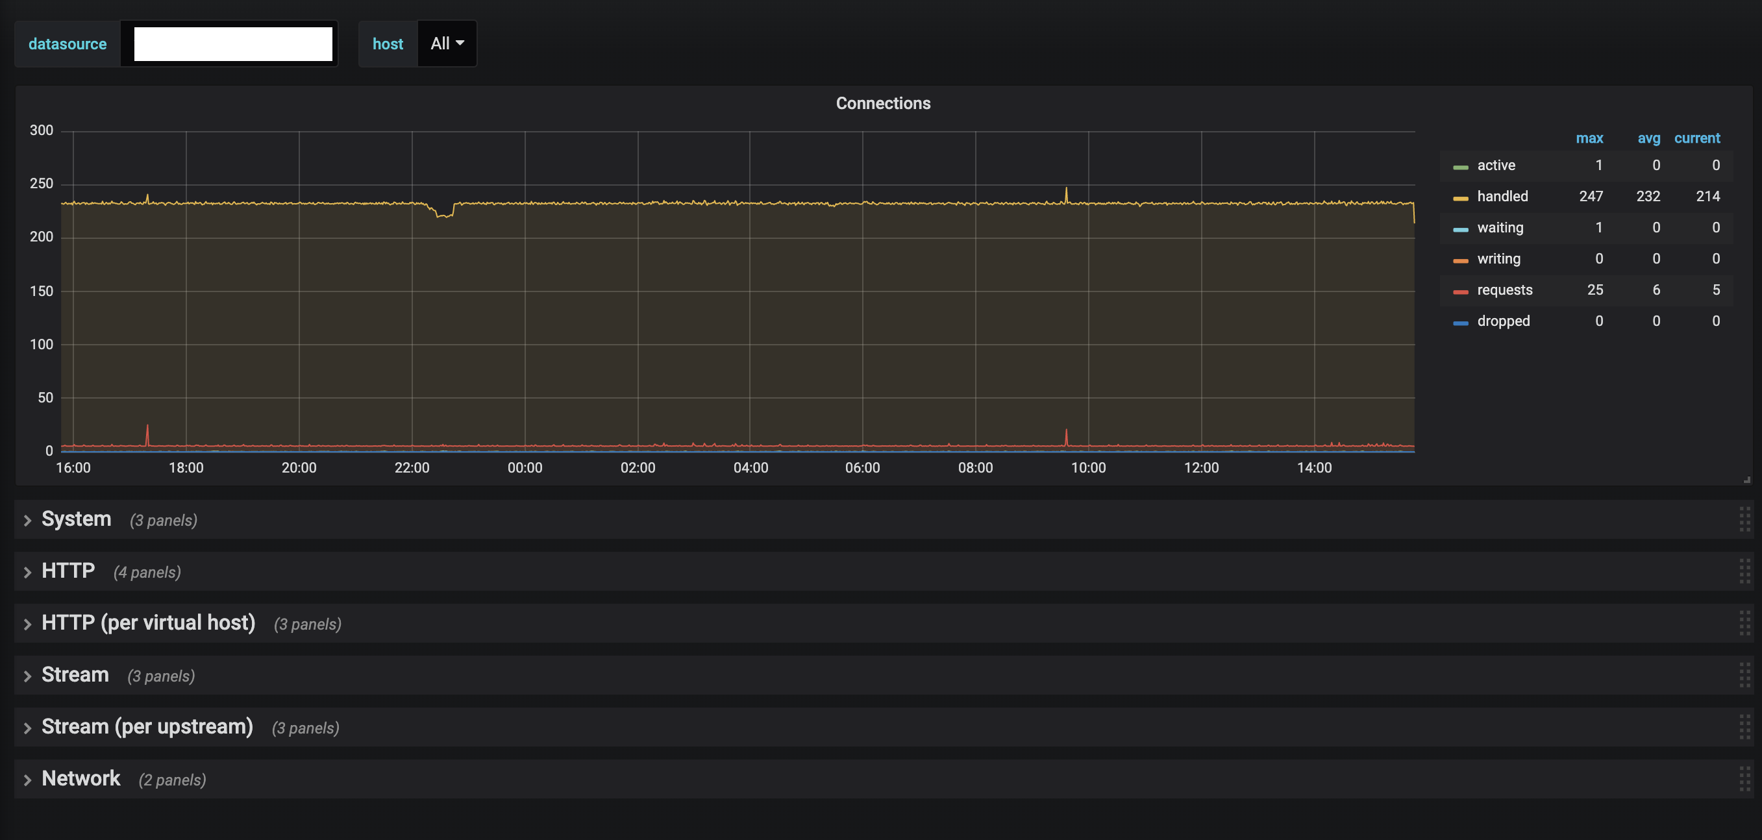Click the dropped series color swatch
The width and height of the screenshot is (1762, 840).
pyautogui.click(x=1460, y=323)
